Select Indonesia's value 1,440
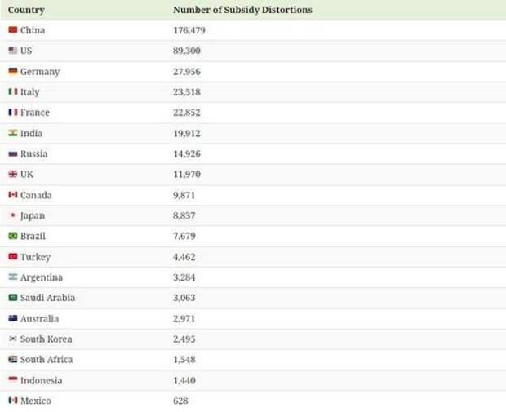The width and height of the screenshot is (506, 412). pyautogui.click(x=184, y=380)
